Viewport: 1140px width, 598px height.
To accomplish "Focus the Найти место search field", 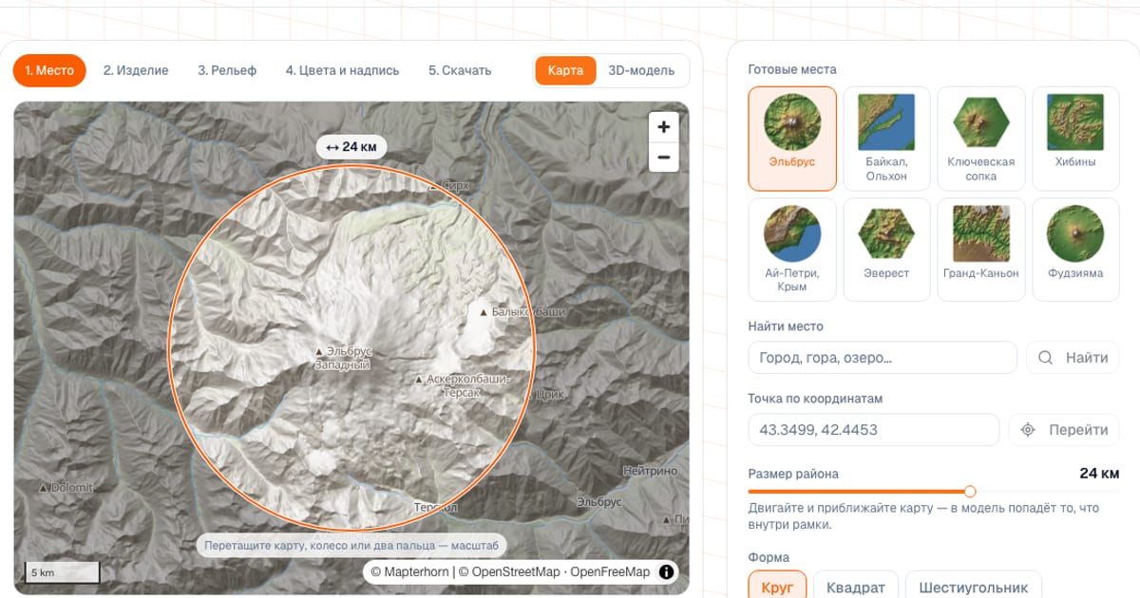I will coord(883,358).
